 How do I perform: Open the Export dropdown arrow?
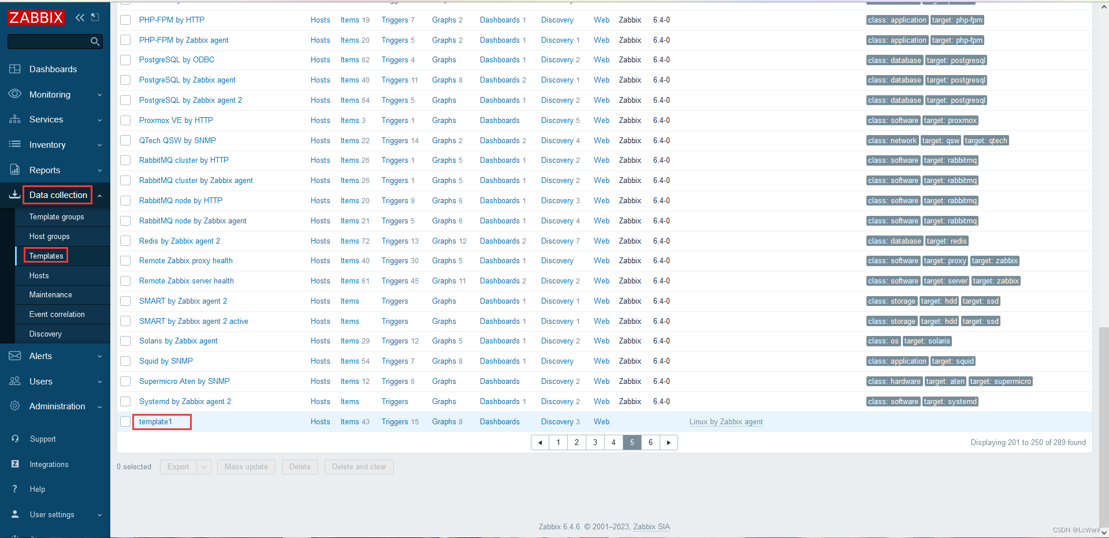click(204, 467)
